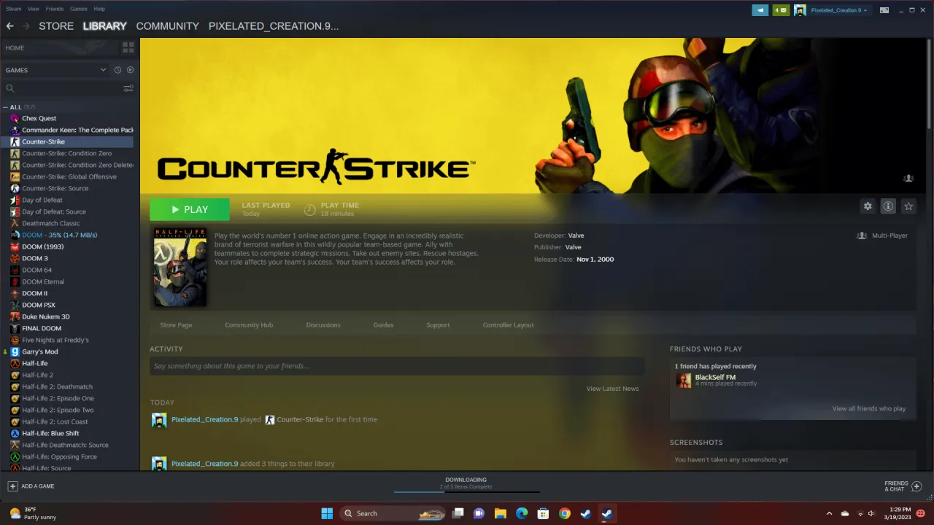The height and width of the screenshot is (525, 934).
Task: Click View all friends who play
Action: tap(868, 408)
